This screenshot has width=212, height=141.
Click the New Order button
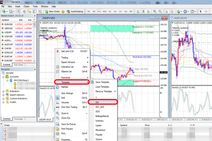pyautogui.click(x=52, y=12)
